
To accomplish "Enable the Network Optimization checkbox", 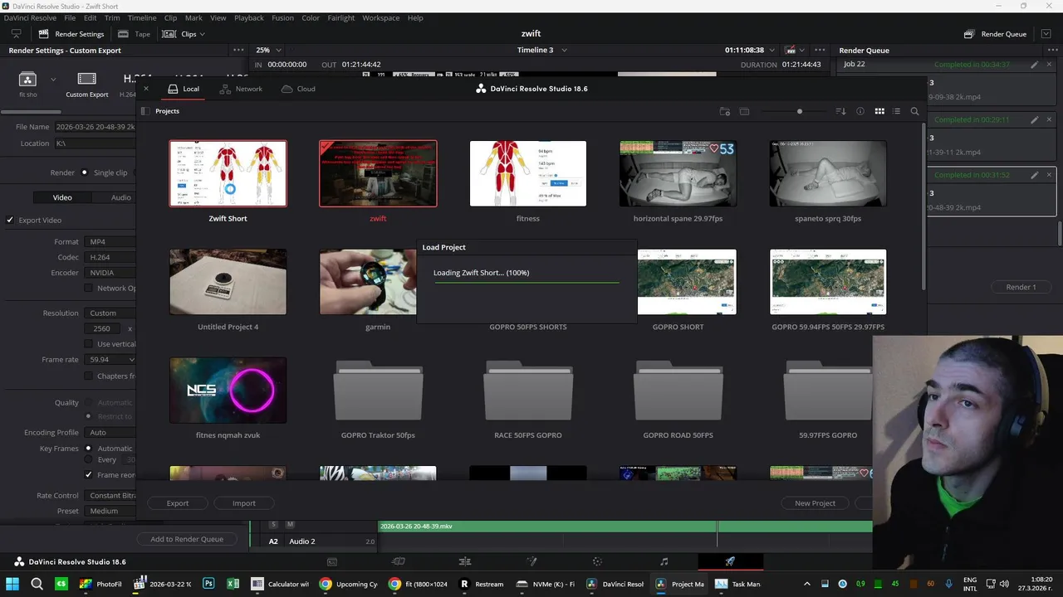I will pyautogui.click(x=89, y=288).
